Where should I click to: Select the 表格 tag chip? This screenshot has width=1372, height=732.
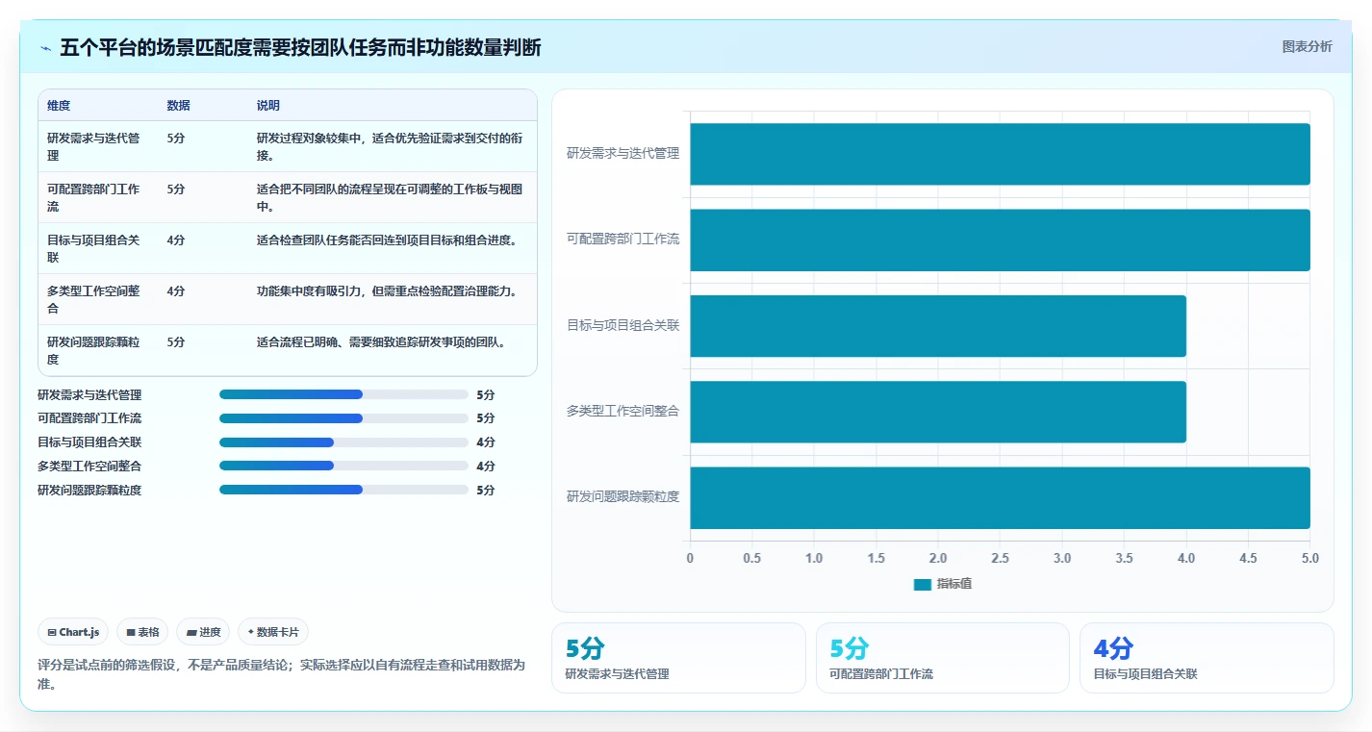(x=142, y=632)
